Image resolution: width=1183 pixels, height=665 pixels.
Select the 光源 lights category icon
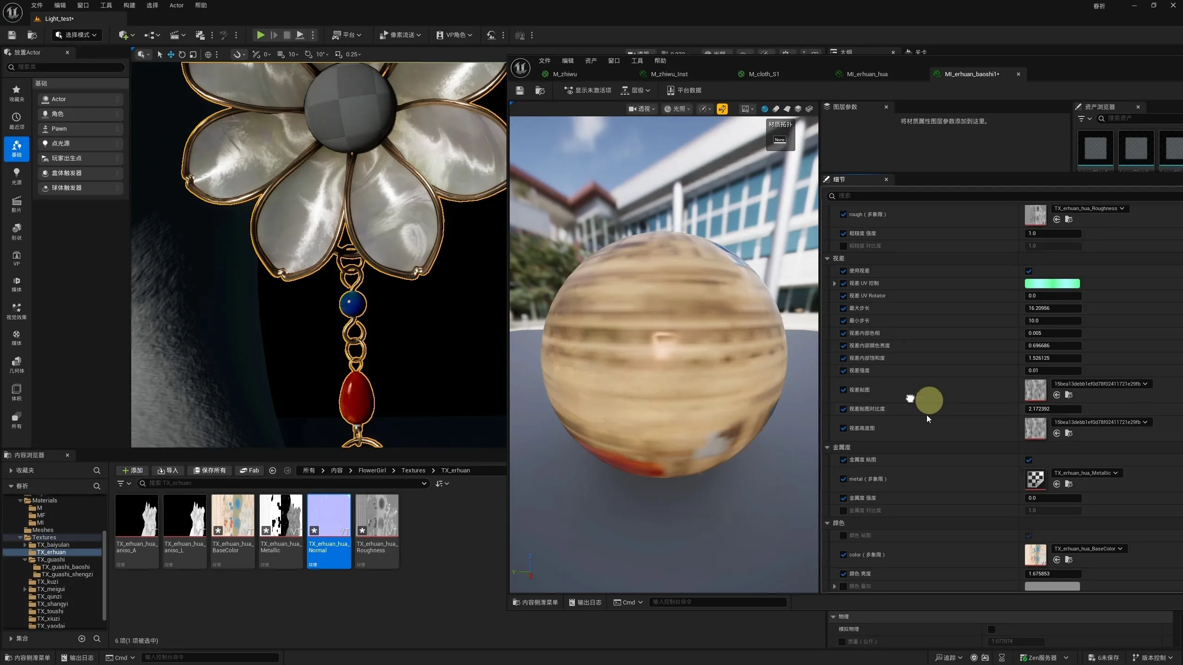coord(17,176)
